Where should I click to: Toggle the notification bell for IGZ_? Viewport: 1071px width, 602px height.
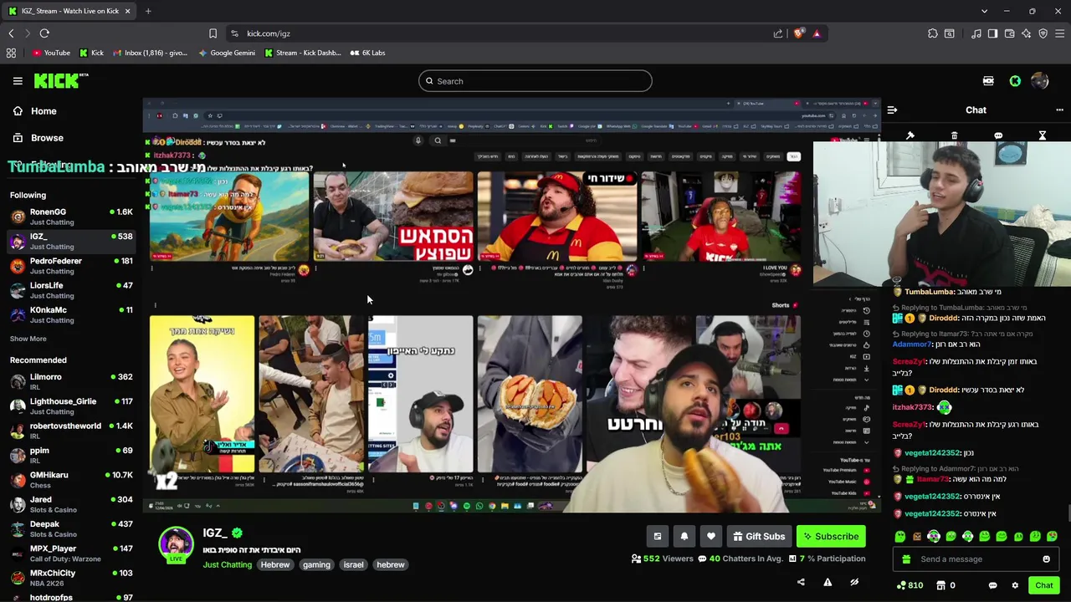click(684, 537)
